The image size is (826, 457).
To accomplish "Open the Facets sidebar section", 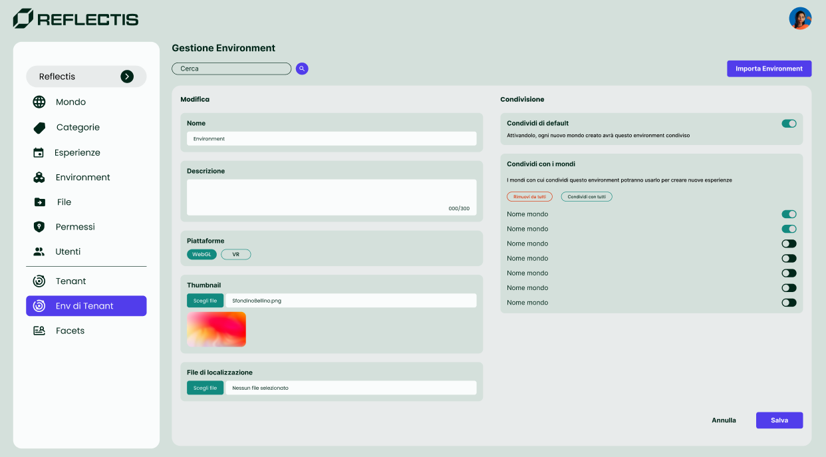I will pyautogui.click(x=69, y=330).
